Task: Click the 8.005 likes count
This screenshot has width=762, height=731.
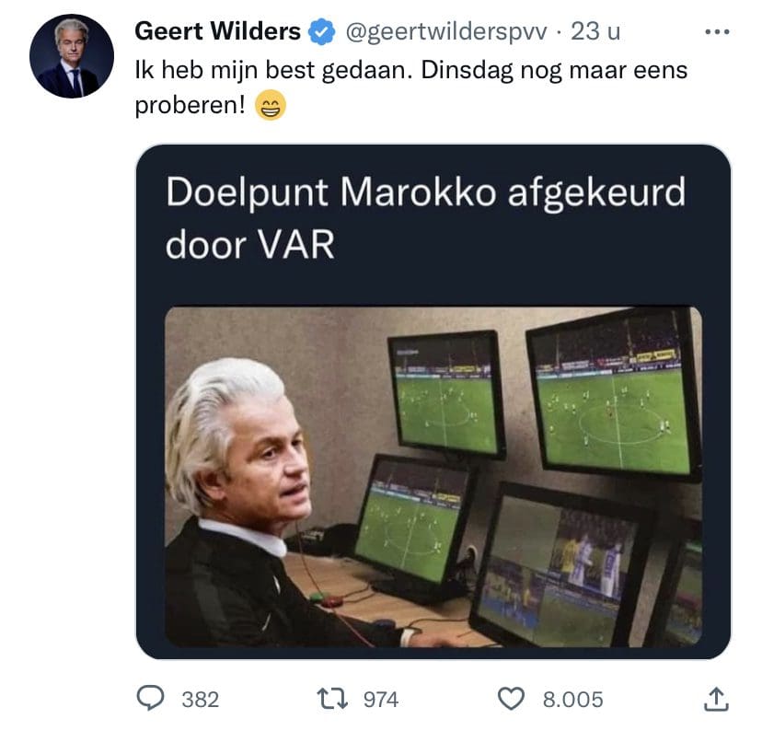Action: (573, 700)
